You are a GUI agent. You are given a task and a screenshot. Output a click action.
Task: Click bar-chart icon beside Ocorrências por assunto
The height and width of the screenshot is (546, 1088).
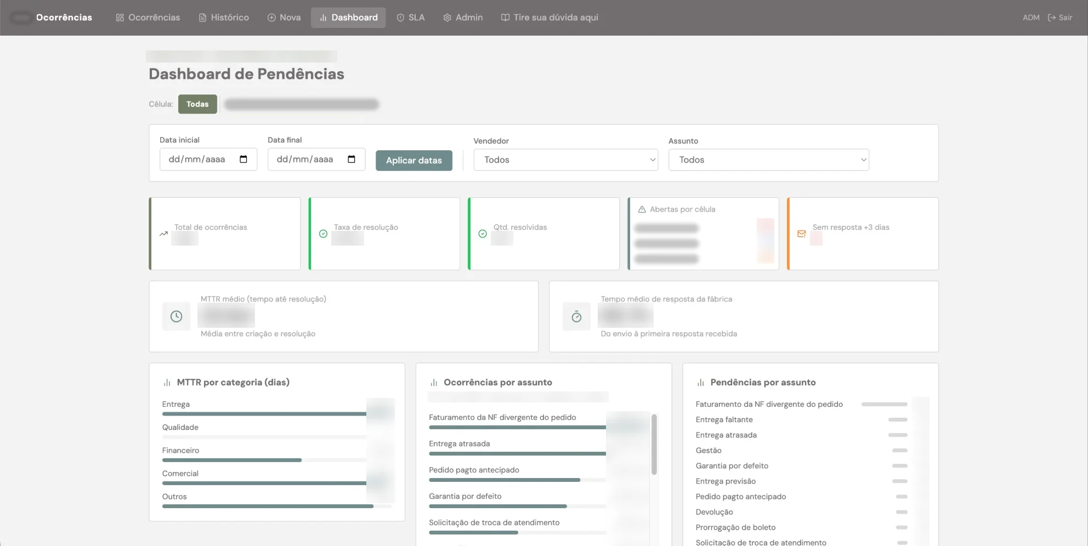point(434,383)
